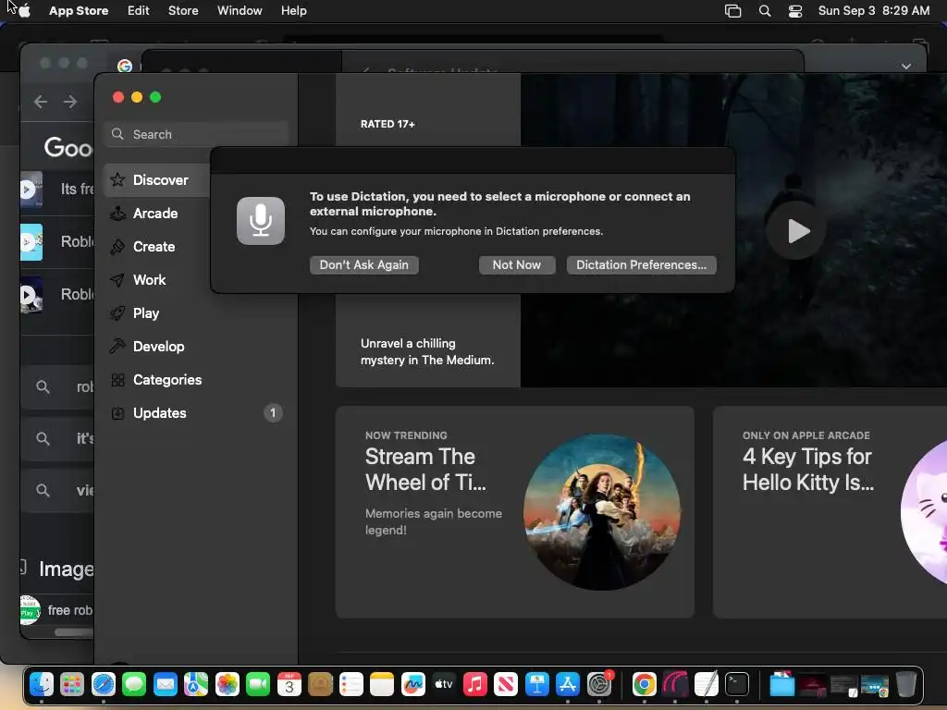The width and height of the screenshot is (947, 710).
Task: Open Reminders from the Dock
Action: tap(351, 685)
